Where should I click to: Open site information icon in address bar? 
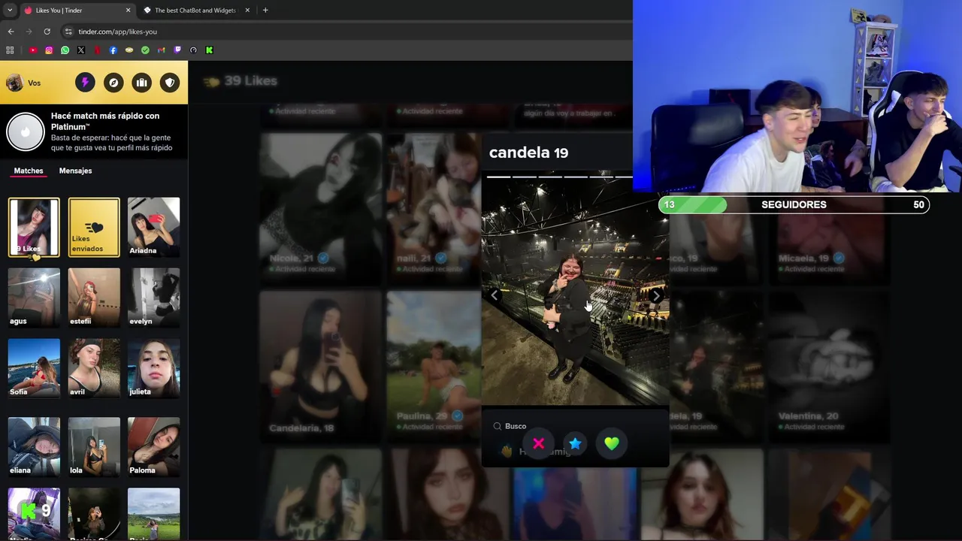(x=68, y=32)
